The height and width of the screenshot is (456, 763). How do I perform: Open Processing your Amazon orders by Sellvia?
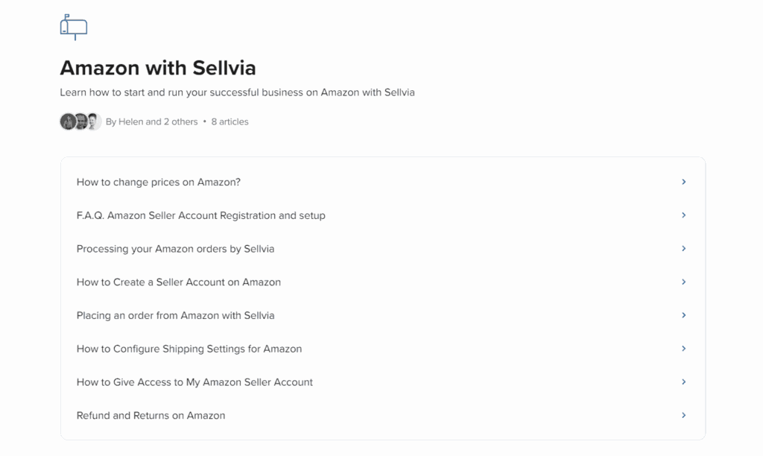(x=383, y=249)
